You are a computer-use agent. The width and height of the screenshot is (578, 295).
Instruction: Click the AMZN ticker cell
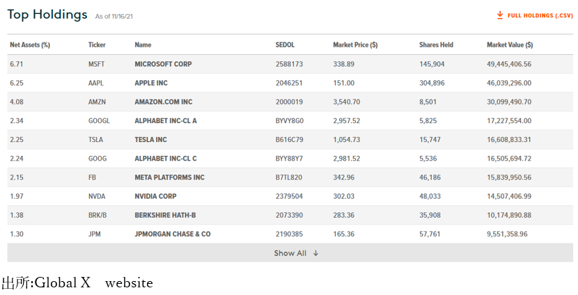click(97, 102)
